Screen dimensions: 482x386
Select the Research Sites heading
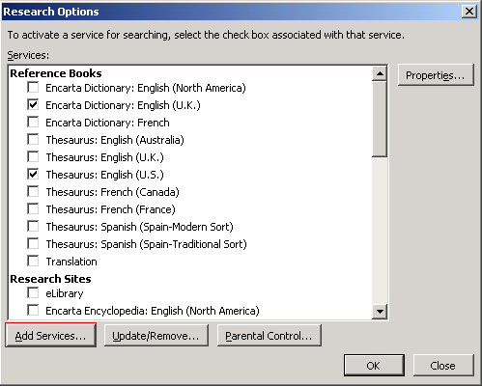click(x=50, y=279)
